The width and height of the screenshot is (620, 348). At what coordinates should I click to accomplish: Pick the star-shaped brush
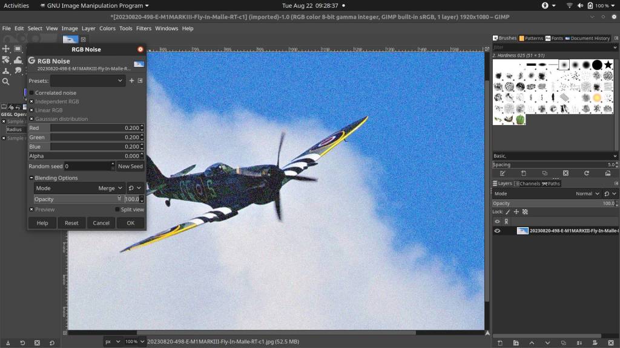click(x=608, y=65)
